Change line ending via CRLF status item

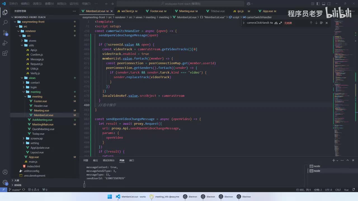(x=338, y=190)
